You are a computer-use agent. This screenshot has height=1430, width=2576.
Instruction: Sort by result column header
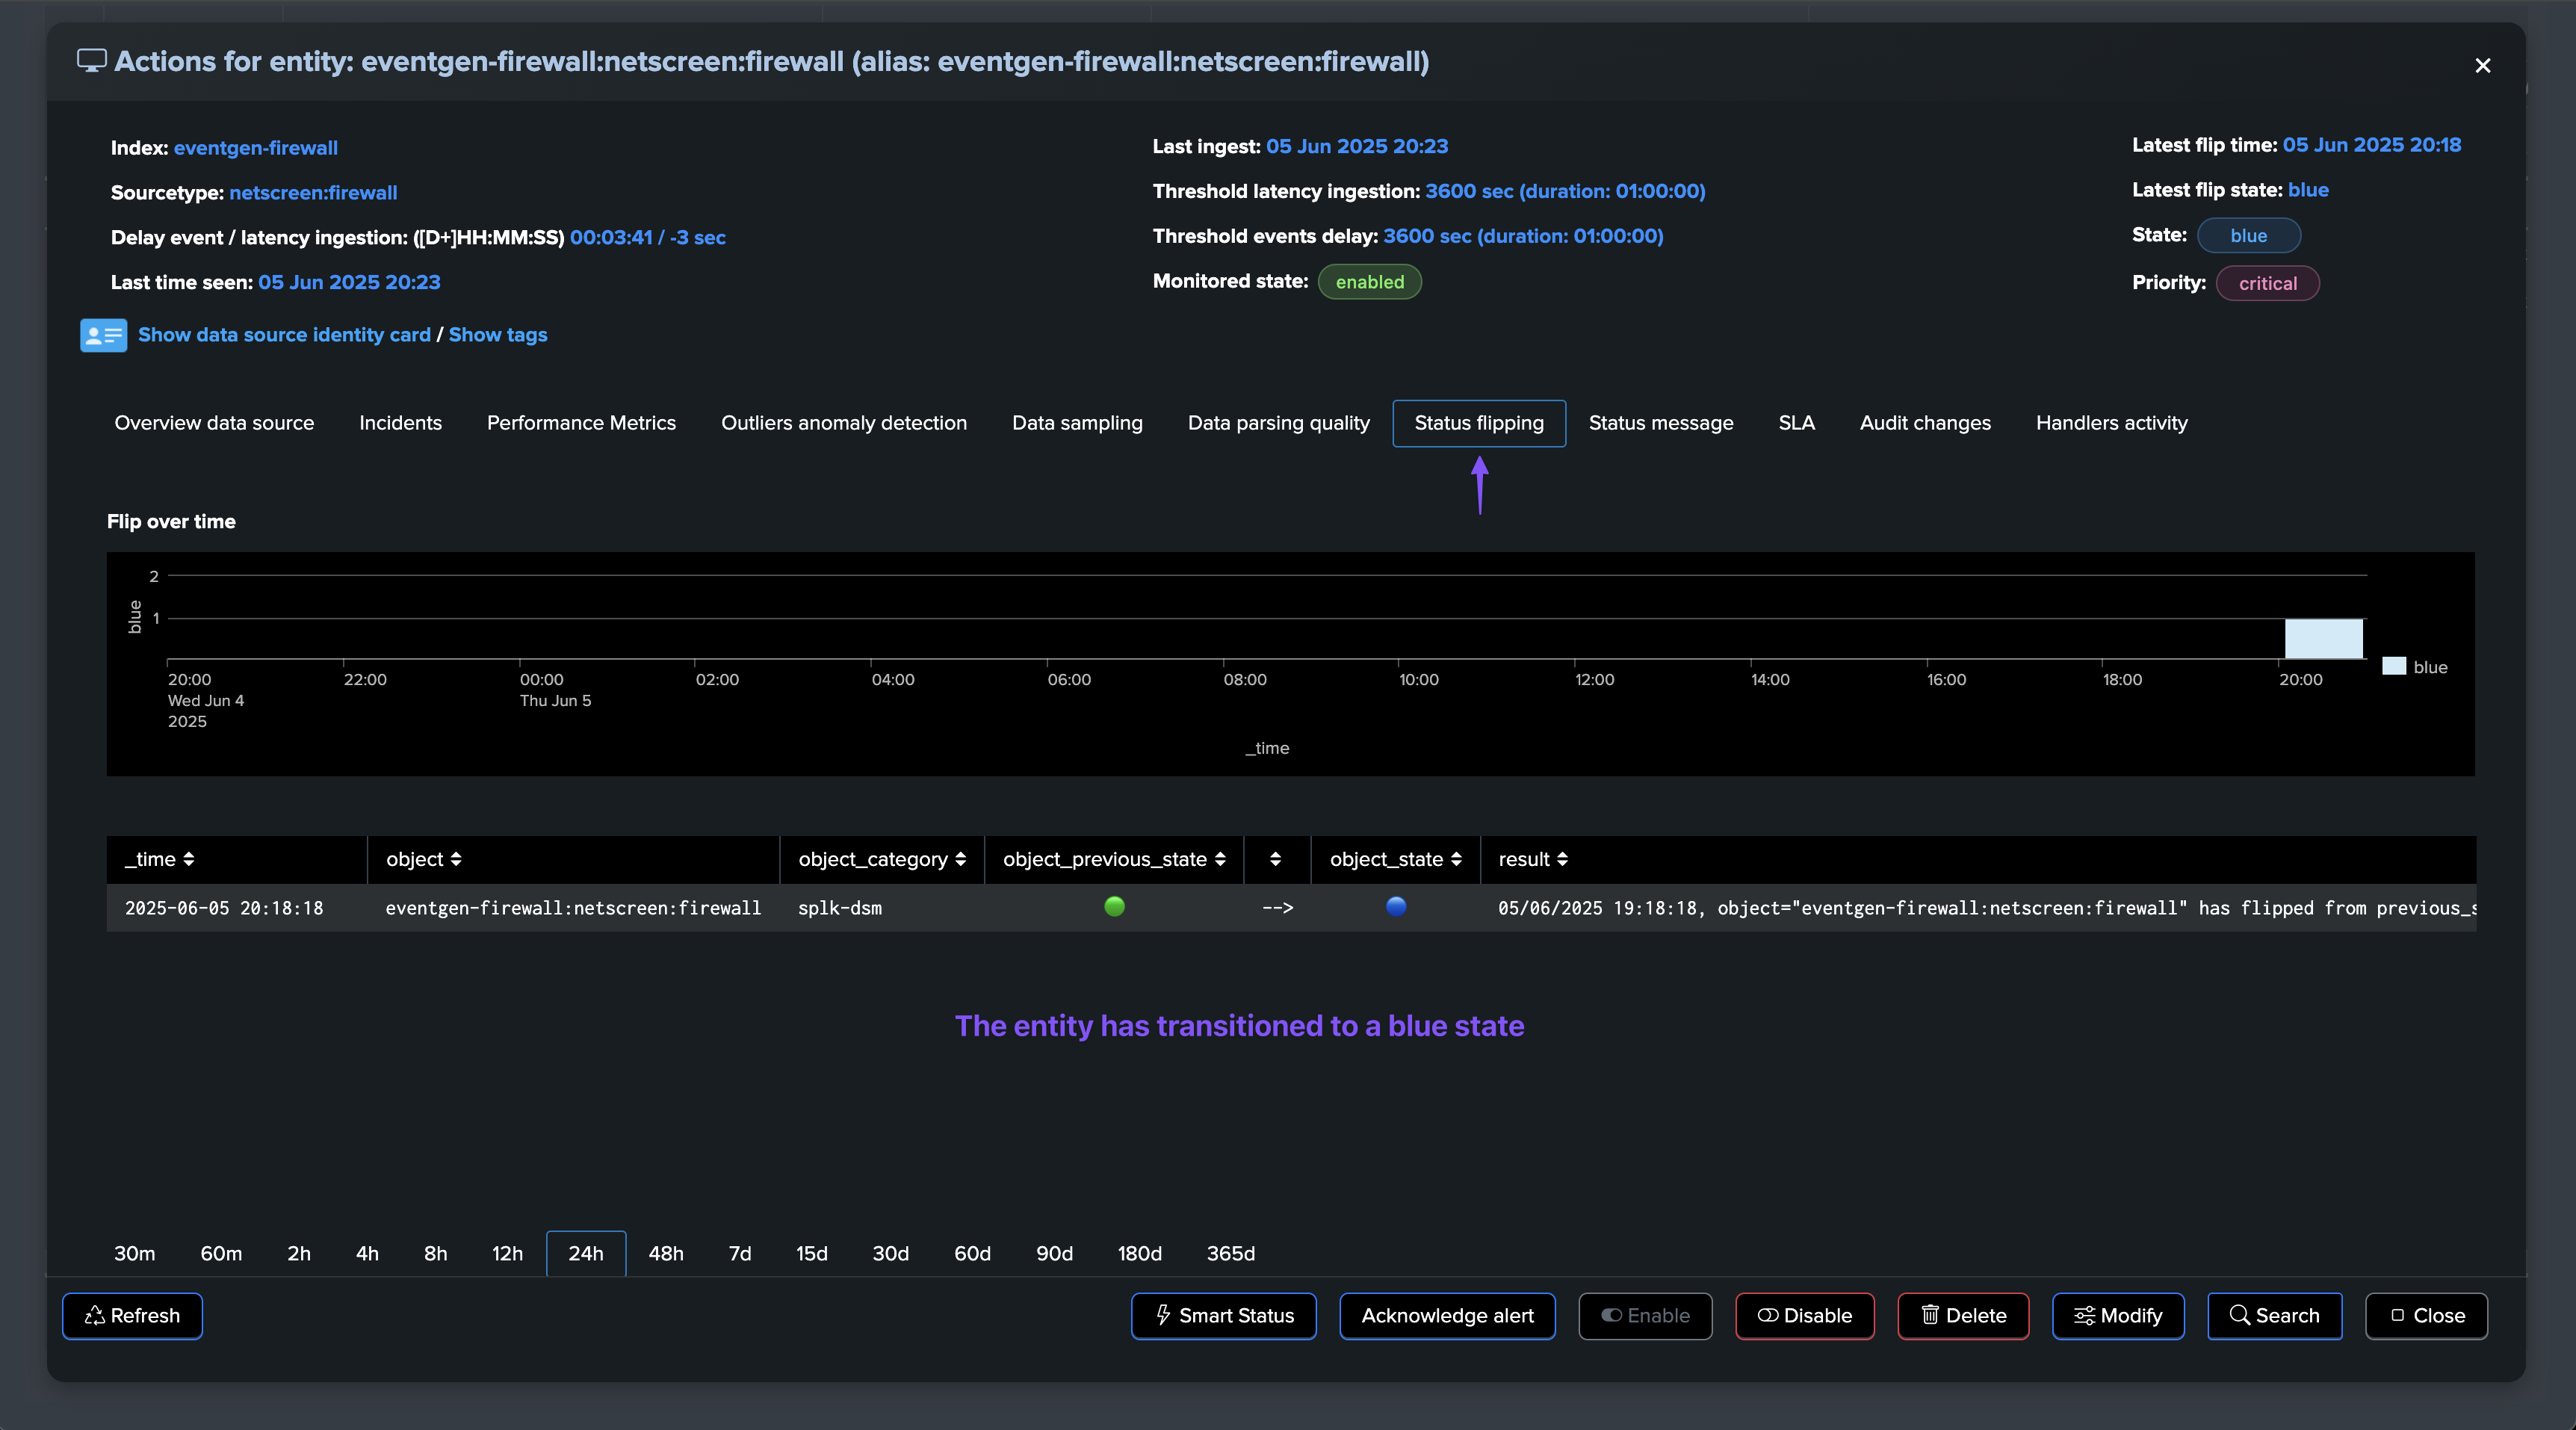pyautogui.click(x=1532, y=859)
